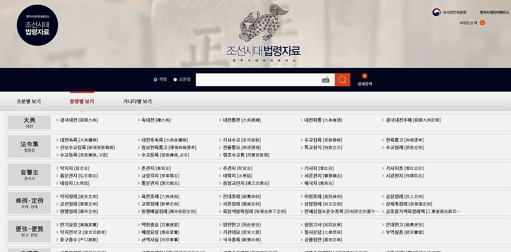Viewport: 511px width, 252px height.
Task: Open 탁지지 [度支志] entry
Action: (75, 168)
